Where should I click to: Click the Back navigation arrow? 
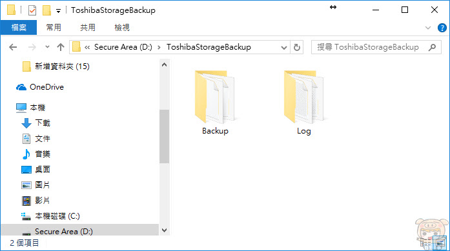click(x=13, y=47)
